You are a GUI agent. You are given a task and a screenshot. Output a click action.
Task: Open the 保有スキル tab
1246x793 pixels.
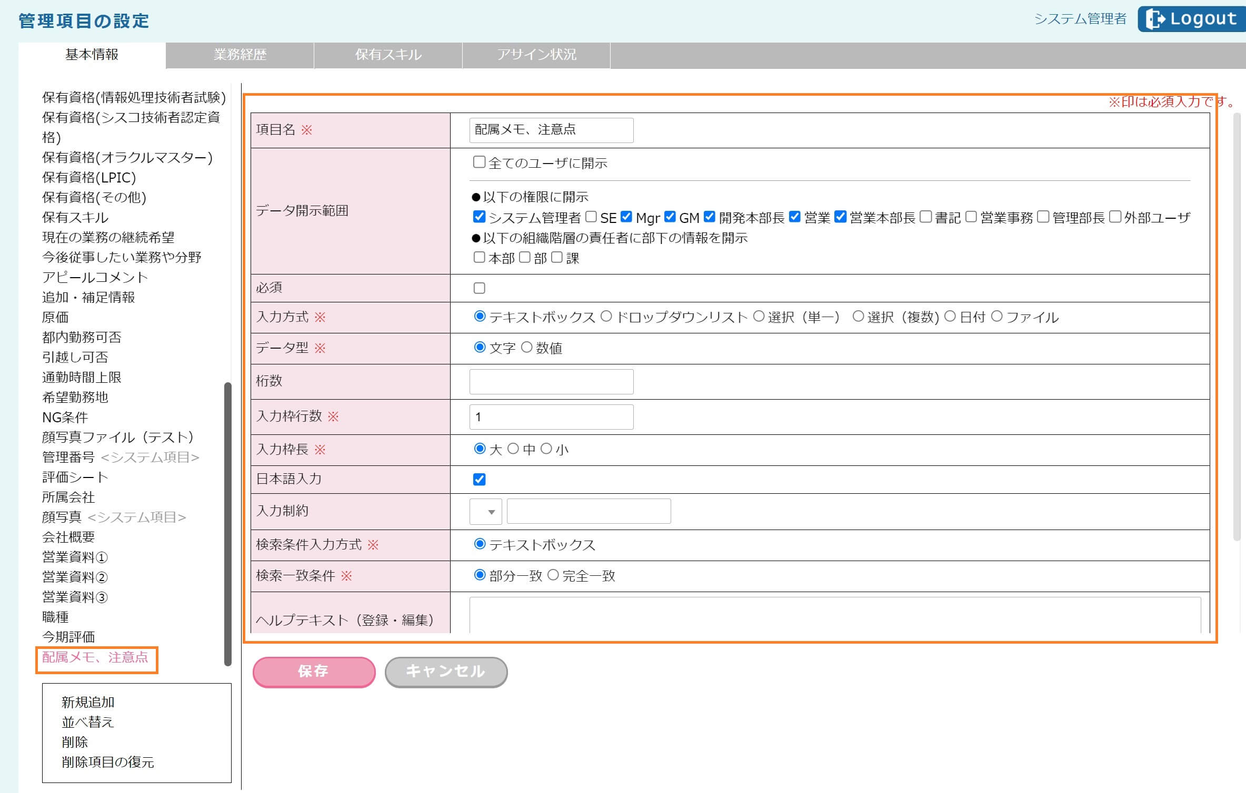tap(388, 55)
